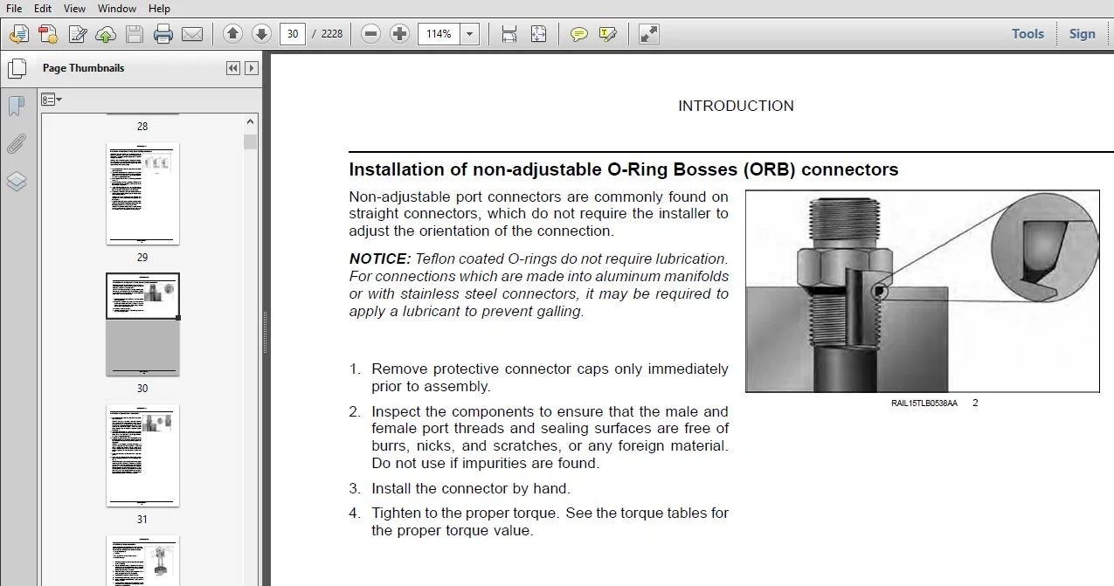Go to next page arrow

coord(261,34)
